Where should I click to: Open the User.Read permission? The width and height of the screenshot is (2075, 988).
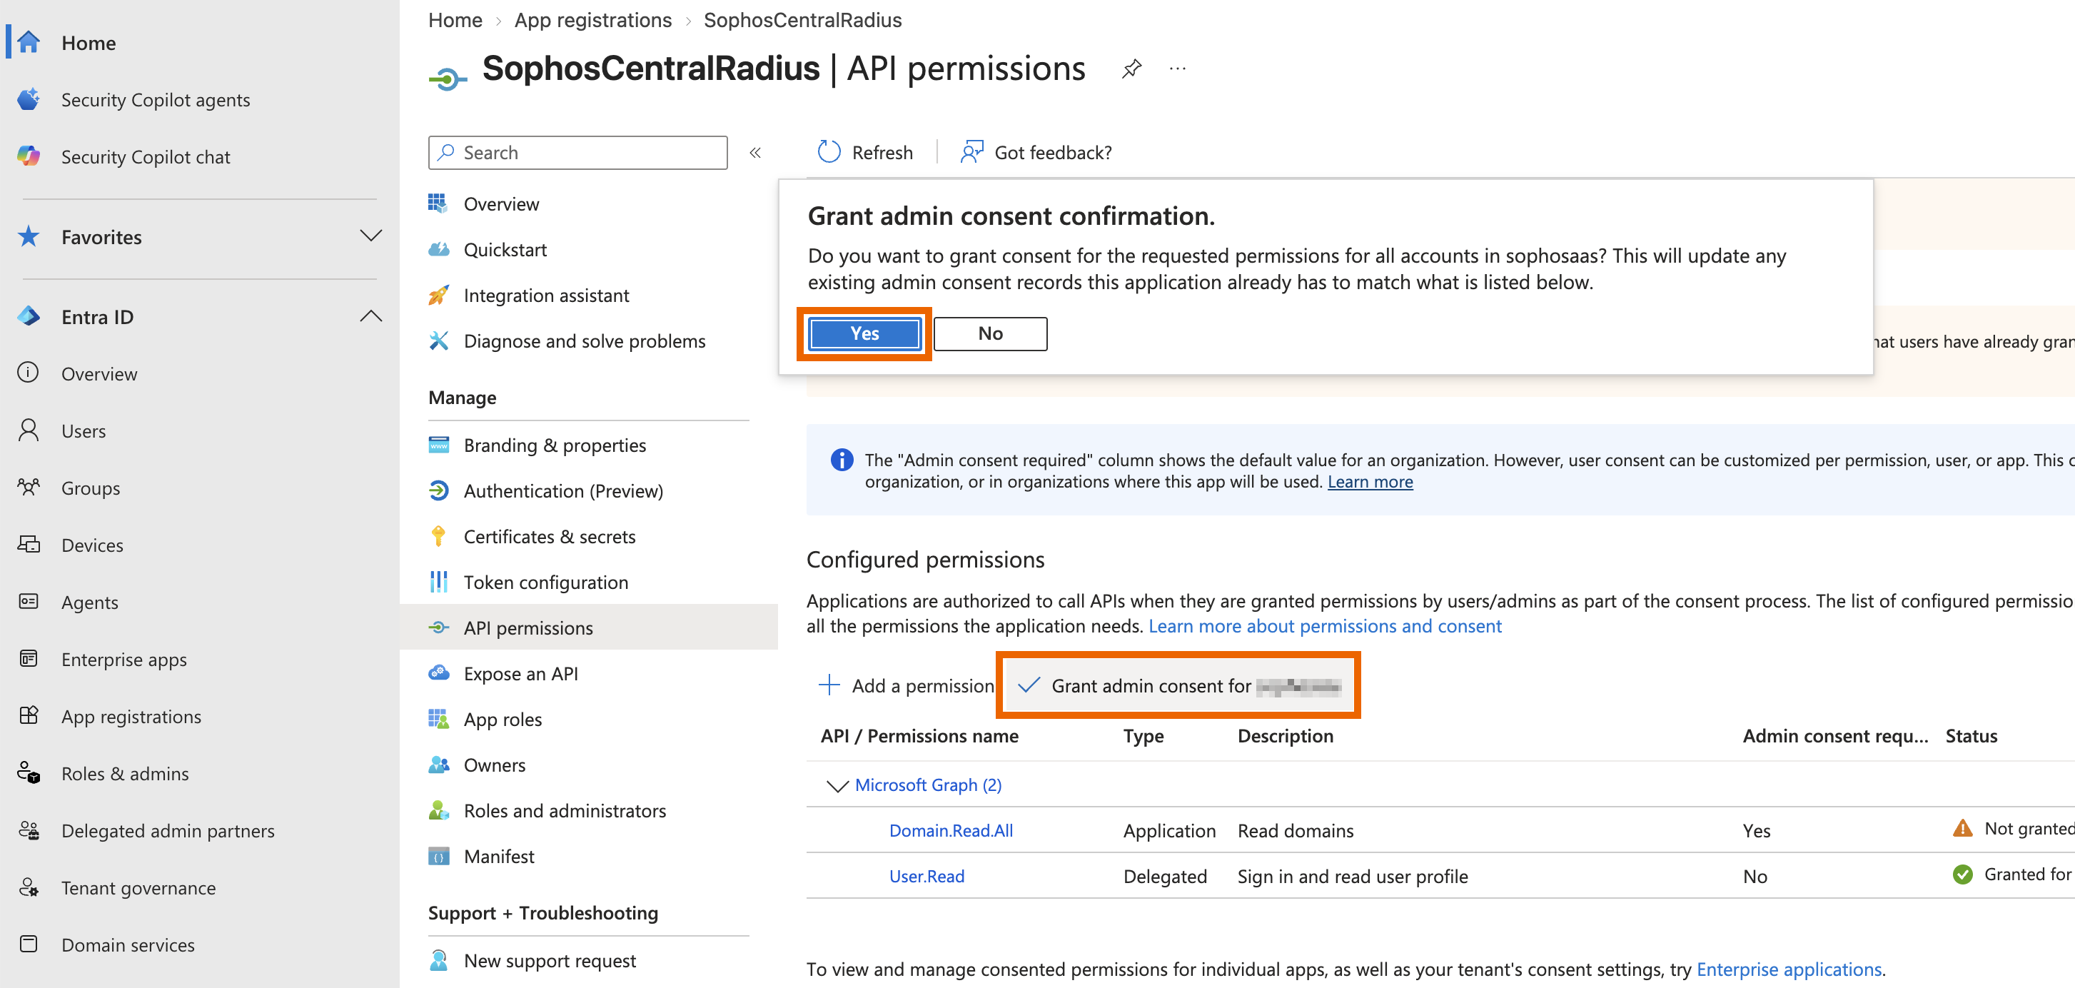coord(927,876)
